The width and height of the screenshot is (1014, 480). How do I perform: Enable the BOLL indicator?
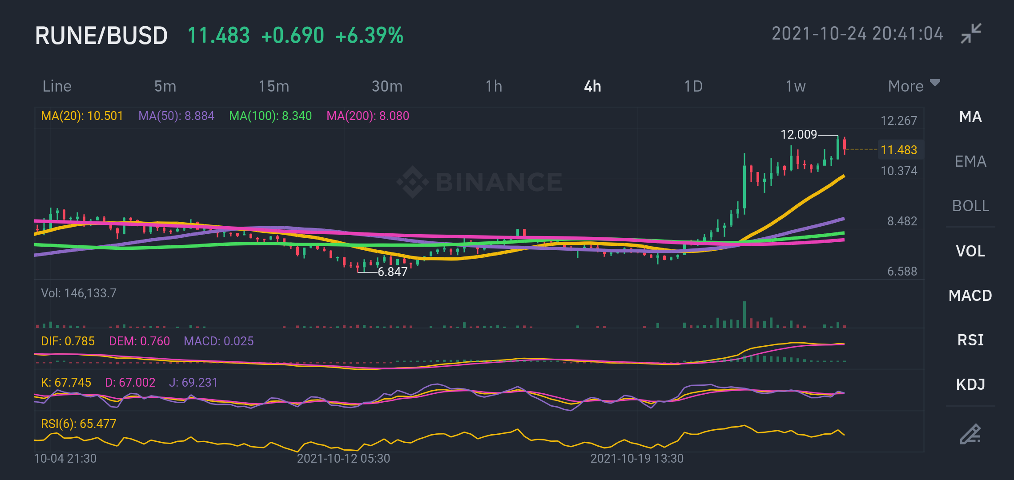click(970, 206)
